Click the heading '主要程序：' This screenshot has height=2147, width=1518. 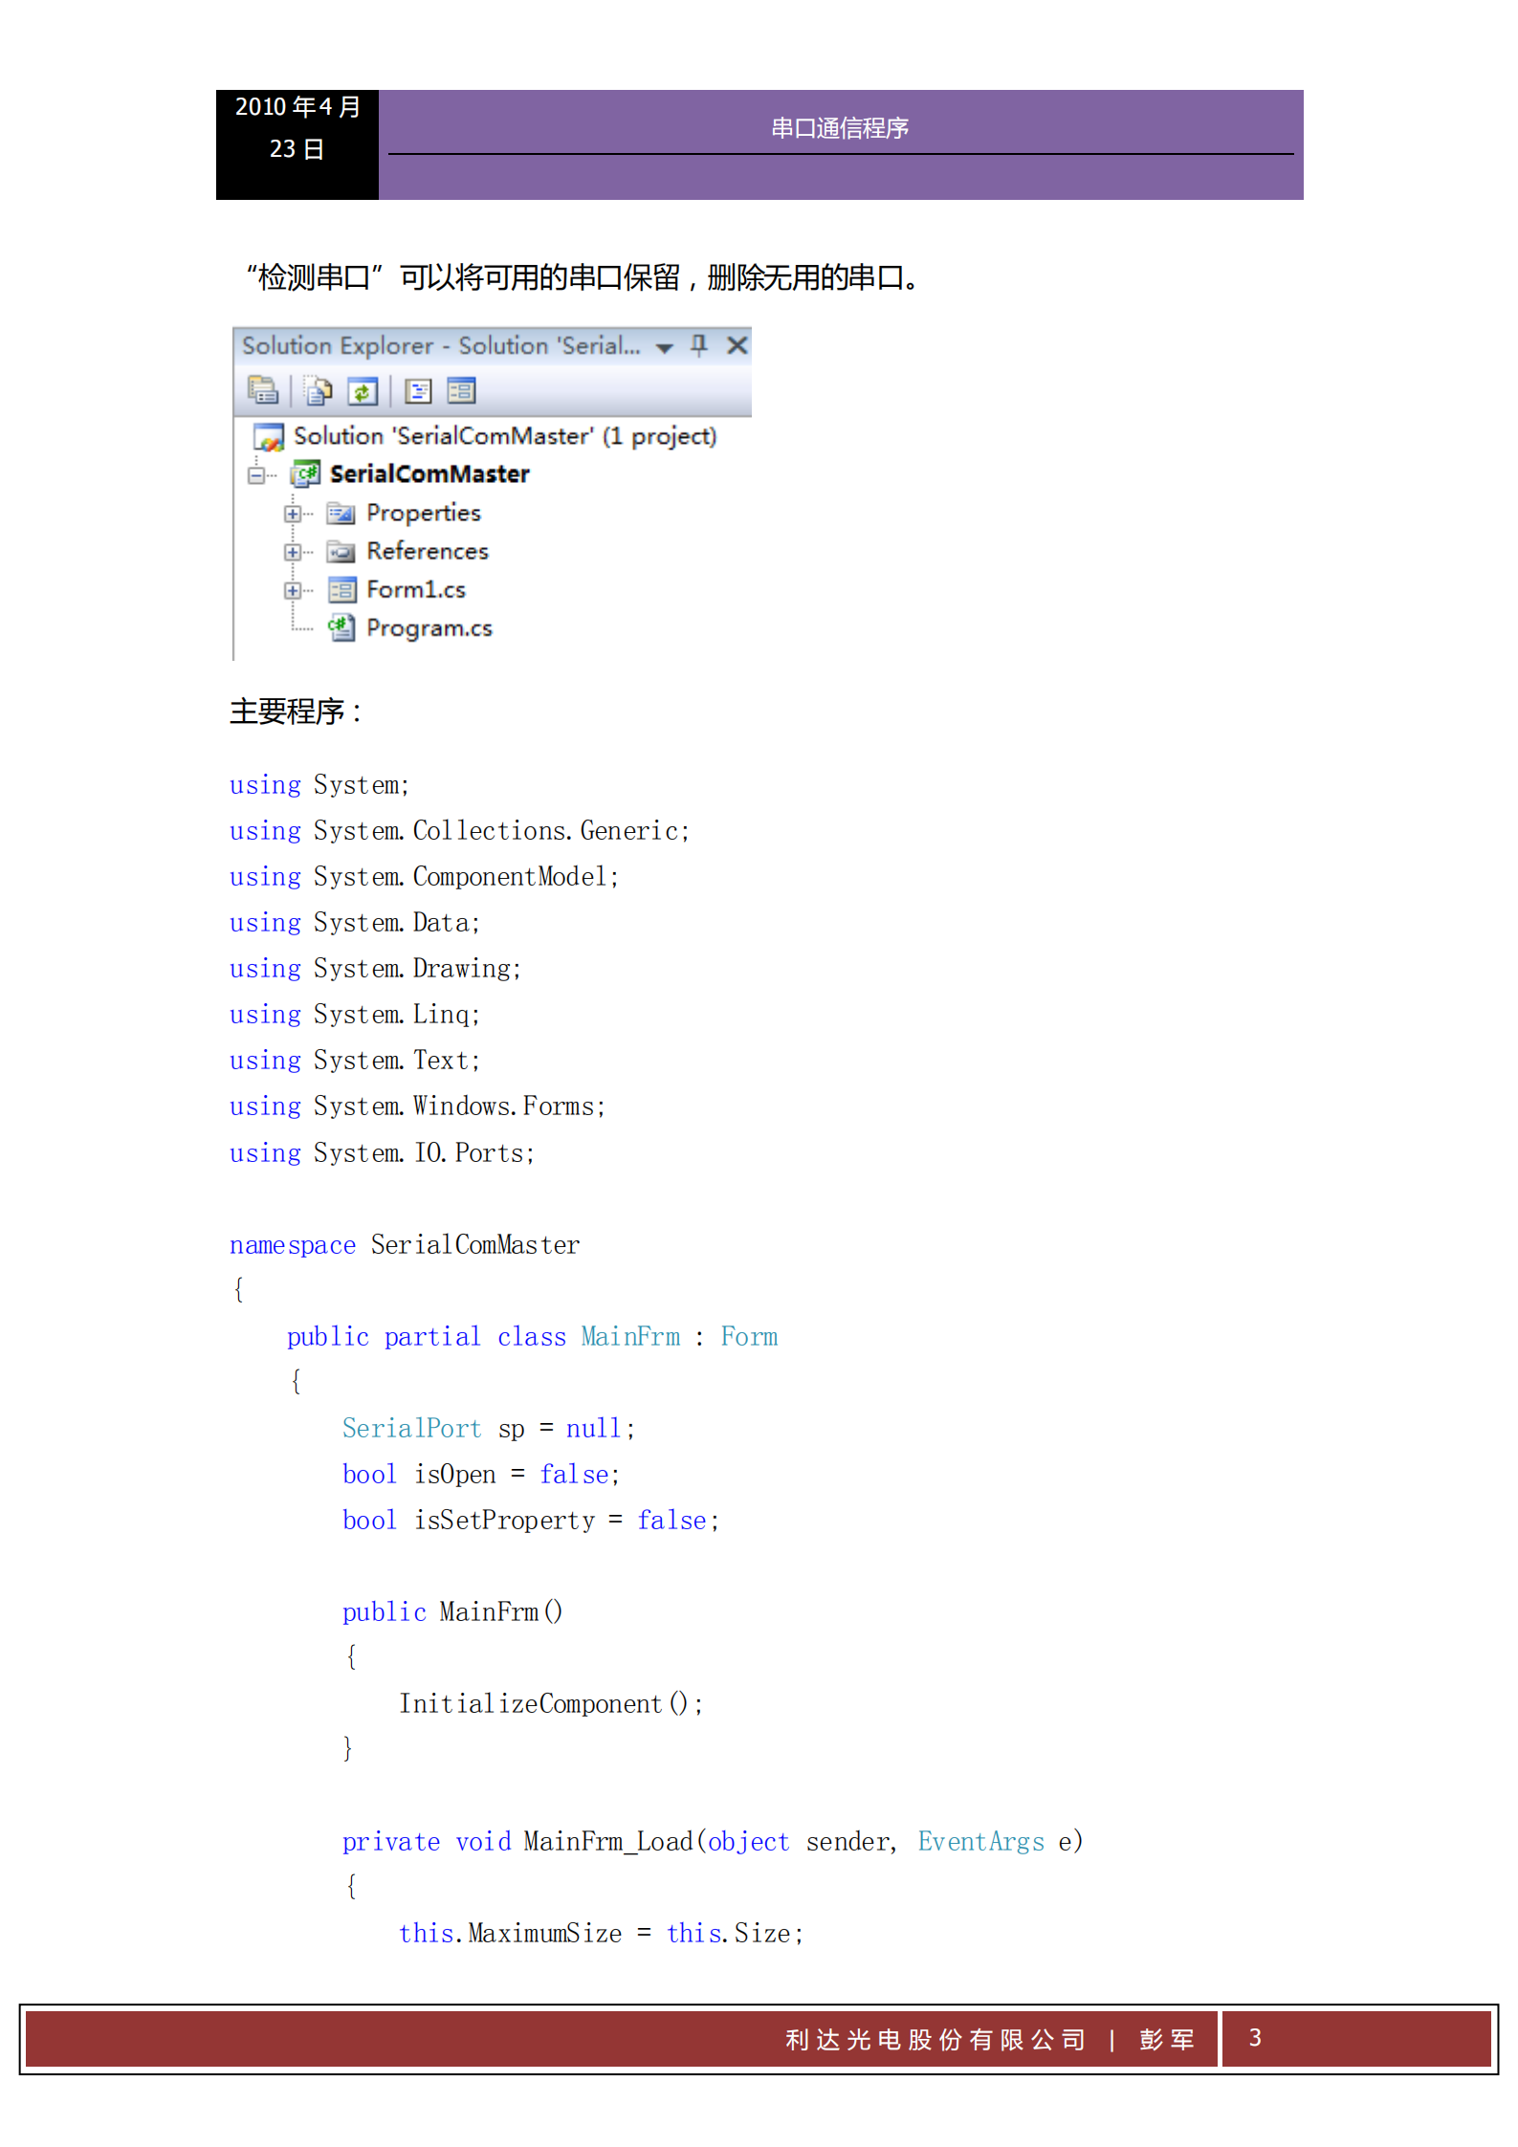point(296,712)
